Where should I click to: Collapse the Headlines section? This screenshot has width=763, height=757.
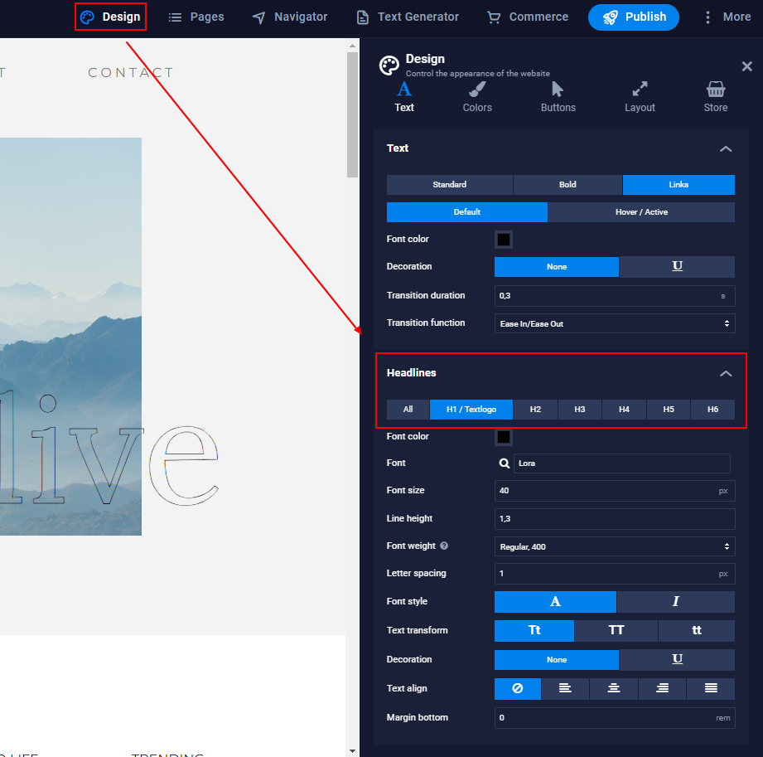click(726, 374)
